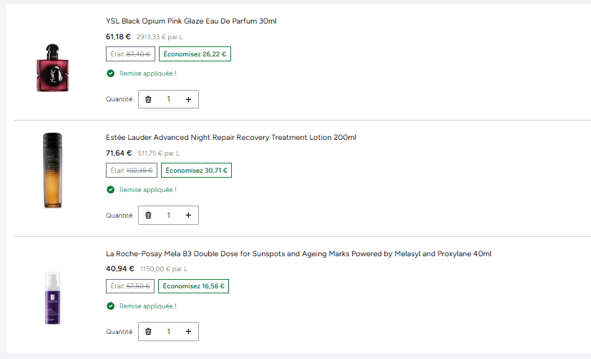Image resolution: width=591 pixels, height=359 pixels.
Task: Click Estée Lauder quantity number
Action: pos(168,215)
